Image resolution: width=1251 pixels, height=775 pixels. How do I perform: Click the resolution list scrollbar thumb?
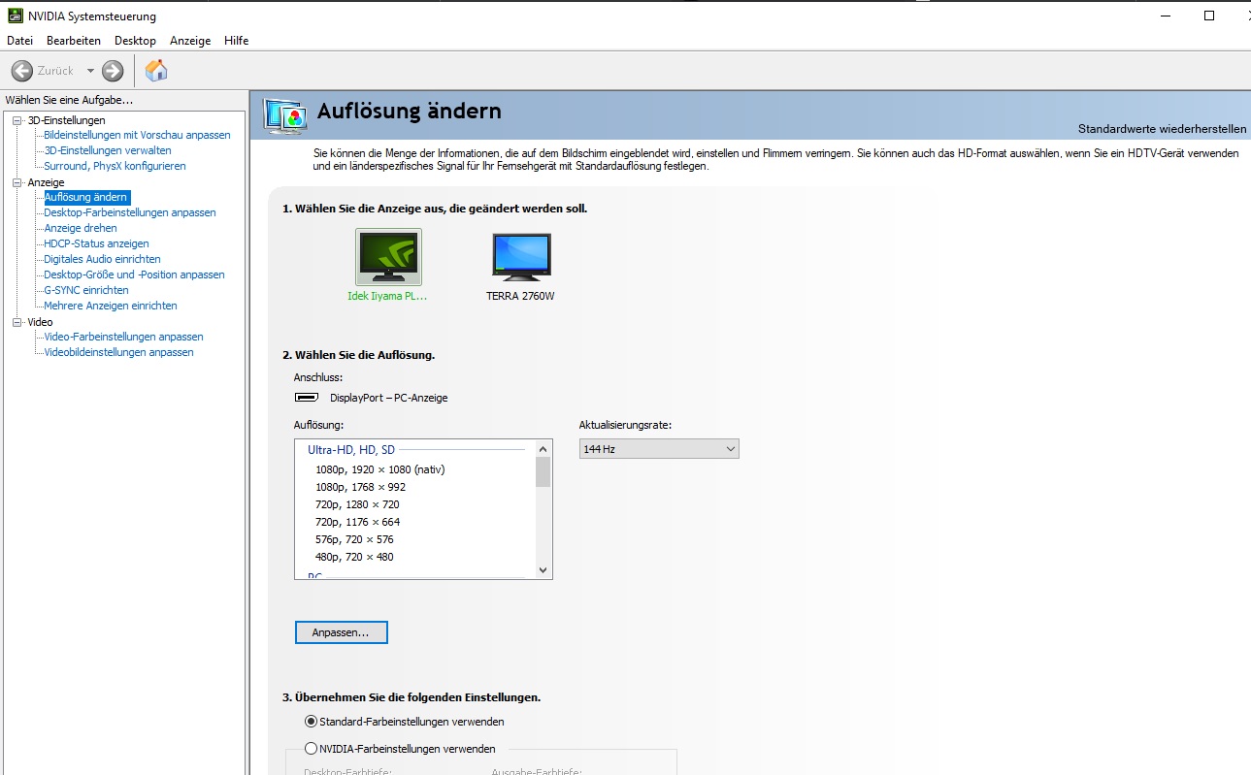543,471
